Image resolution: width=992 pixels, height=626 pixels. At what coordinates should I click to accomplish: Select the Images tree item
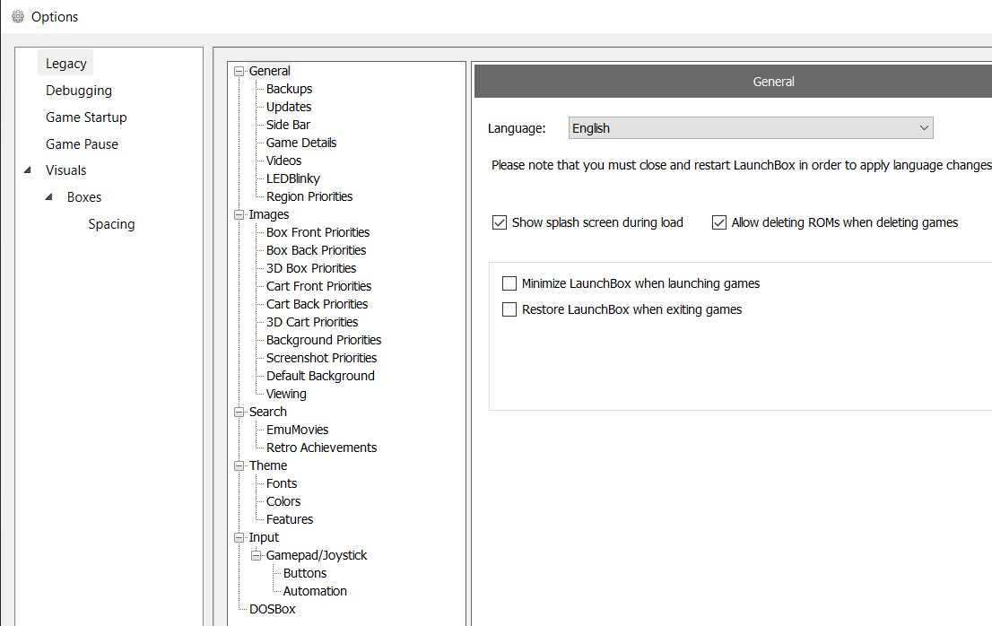[x=269, y=214]
